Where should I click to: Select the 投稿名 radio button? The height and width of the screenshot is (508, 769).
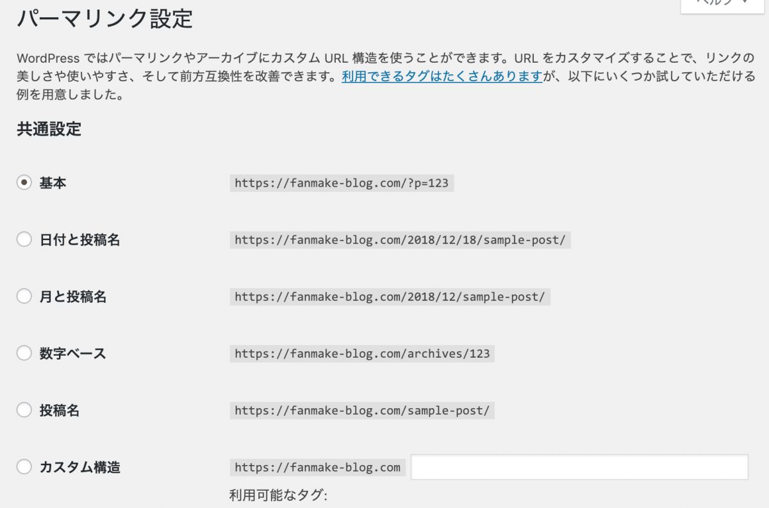tap(24, 410)
